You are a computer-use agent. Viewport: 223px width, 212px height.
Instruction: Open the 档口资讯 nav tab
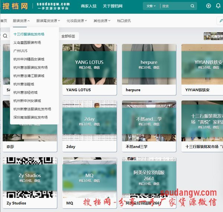(x=124, y=21)
